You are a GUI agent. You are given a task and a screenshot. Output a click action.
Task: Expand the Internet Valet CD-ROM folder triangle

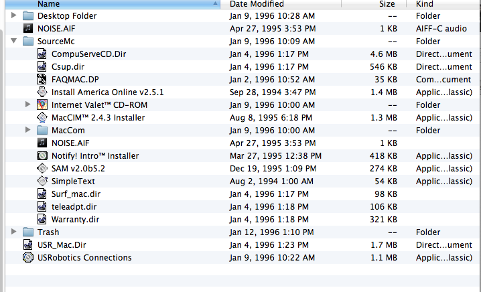click(x=27, y=104)
